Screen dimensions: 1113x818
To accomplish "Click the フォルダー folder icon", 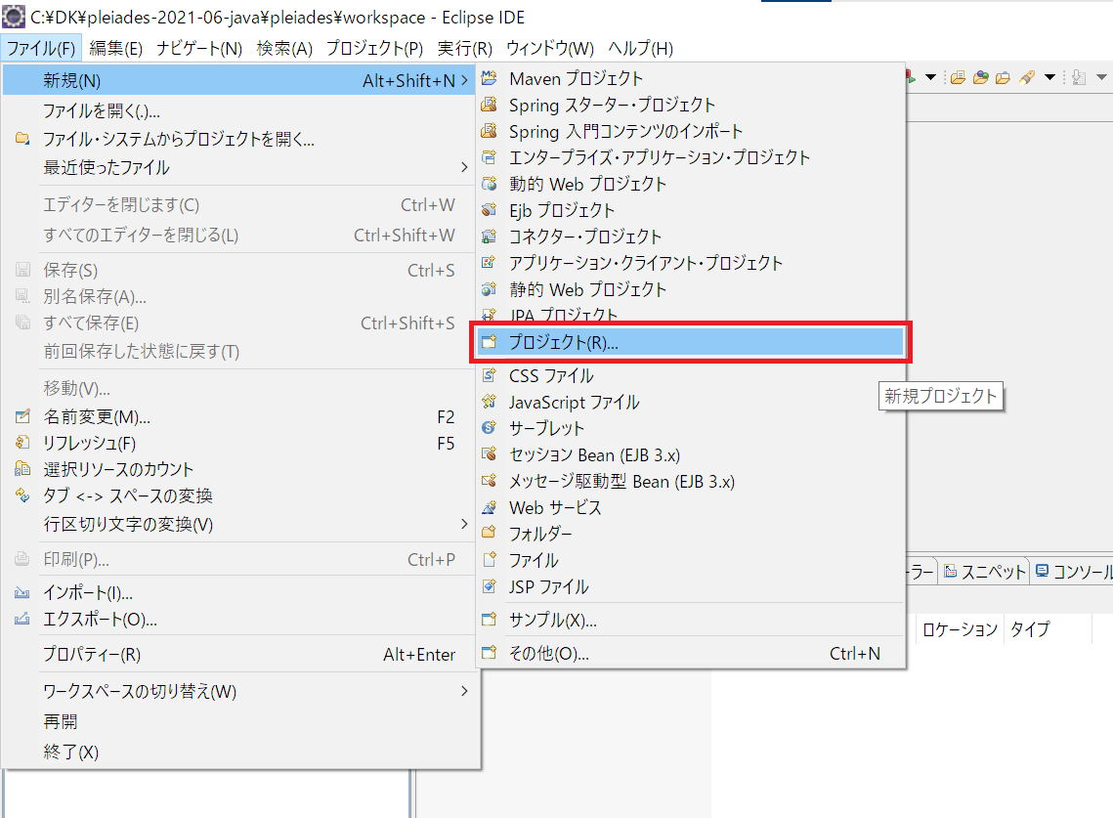I will pyautogui.click(x=489, y=533).
